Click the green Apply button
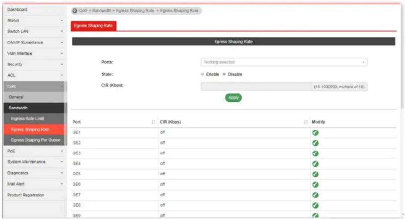Screen dimensions: 405x219 tap(233, 98)
